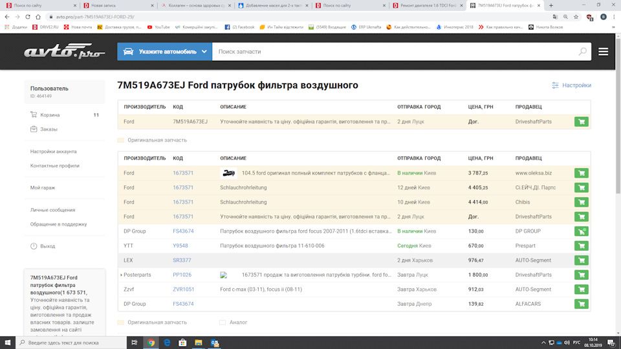This screenshot has width=621, height=349.
Task: Open Task View in taskbar
Action: coord(135,343)
